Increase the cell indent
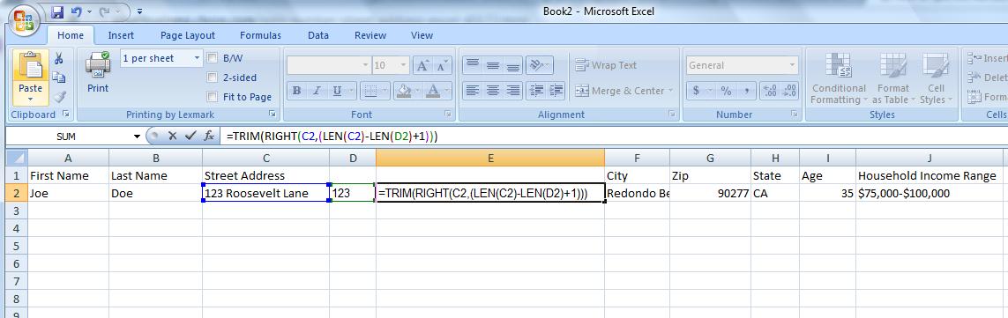The image size is (1008, 318). [556, 92]
